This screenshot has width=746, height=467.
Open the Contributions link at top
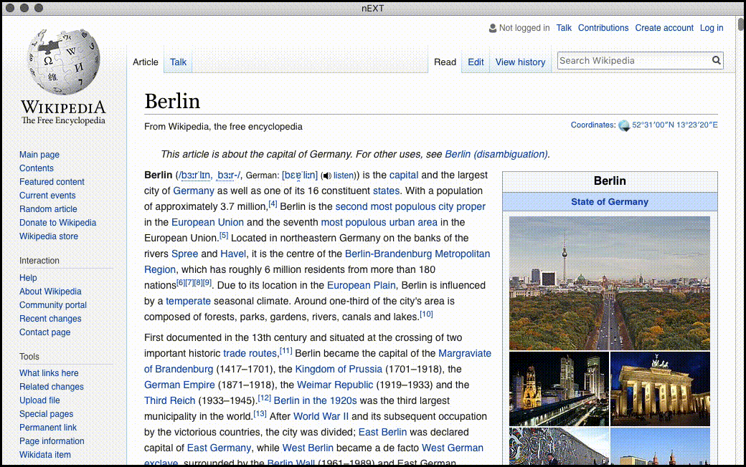point(603,28)
